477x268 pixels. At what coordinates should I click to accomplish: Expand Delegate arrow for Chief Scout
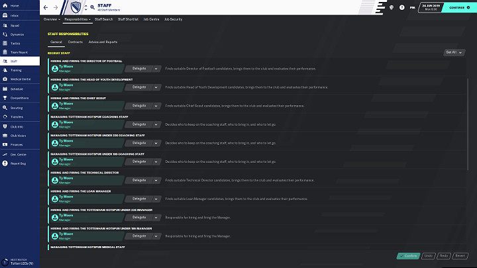[156, 105]
